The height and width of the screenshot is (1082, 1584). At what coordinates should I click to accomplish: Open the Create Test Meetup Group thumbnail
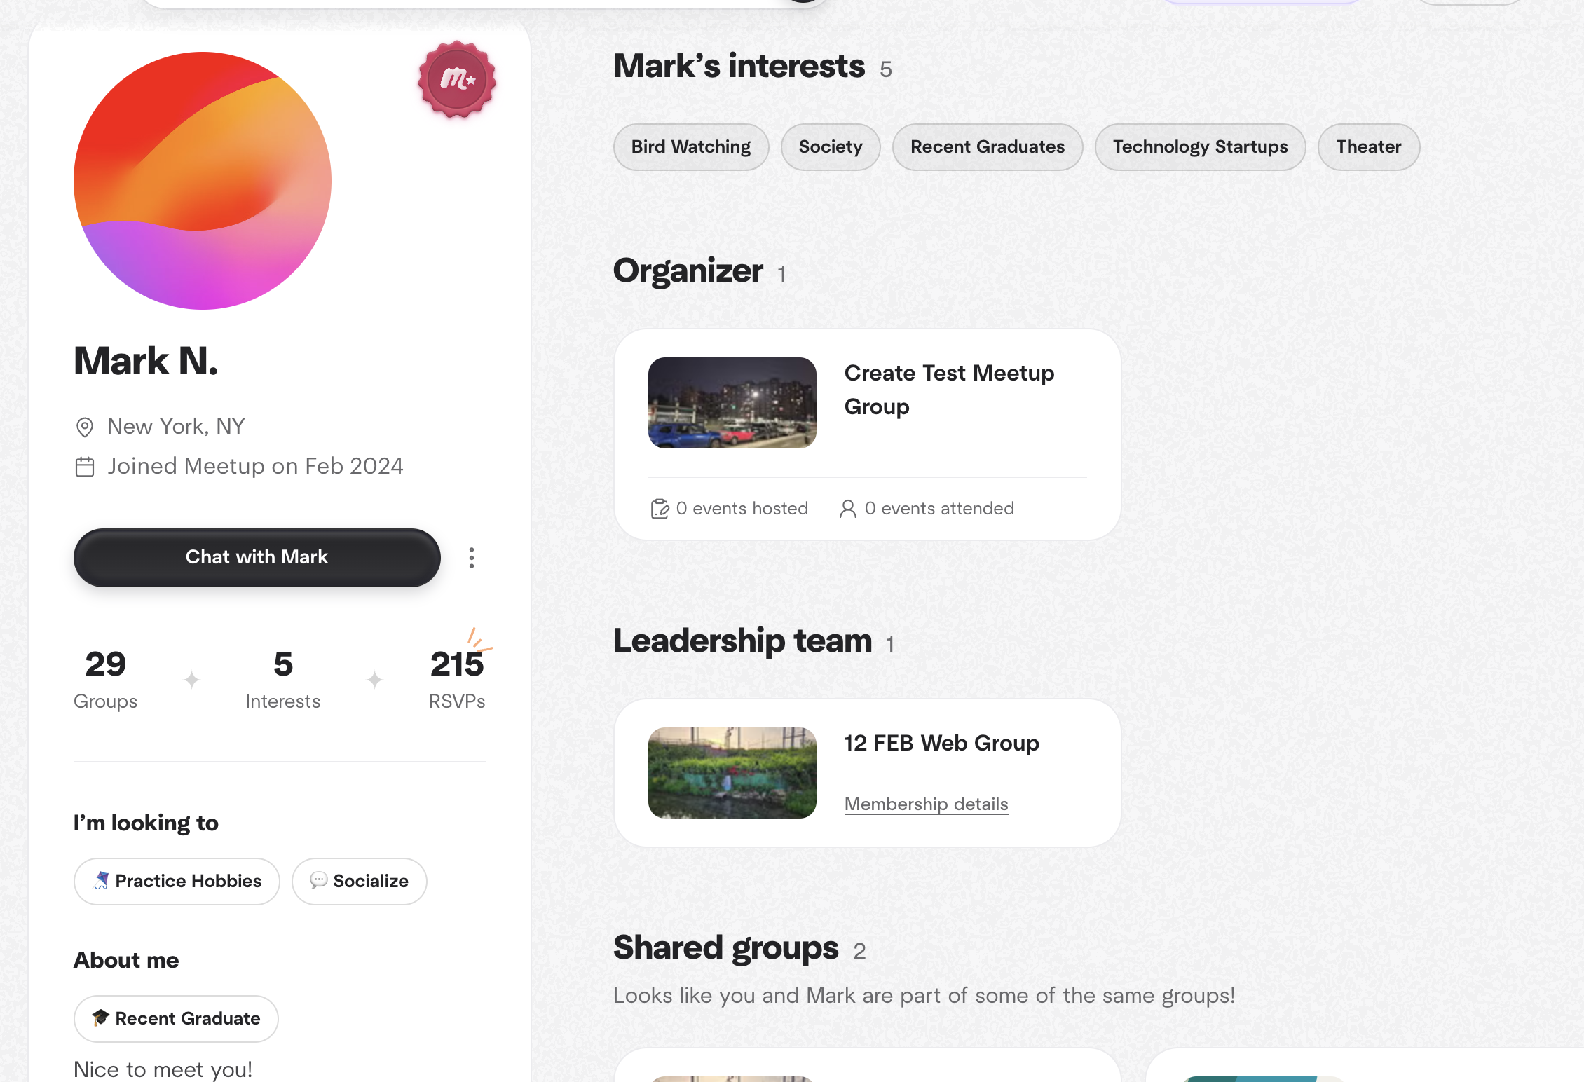732,403
